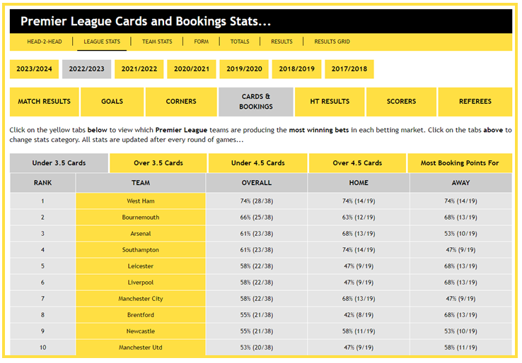Click the AWAY column header
Screen dimensions: 522x363
click(x=460, y=183)
